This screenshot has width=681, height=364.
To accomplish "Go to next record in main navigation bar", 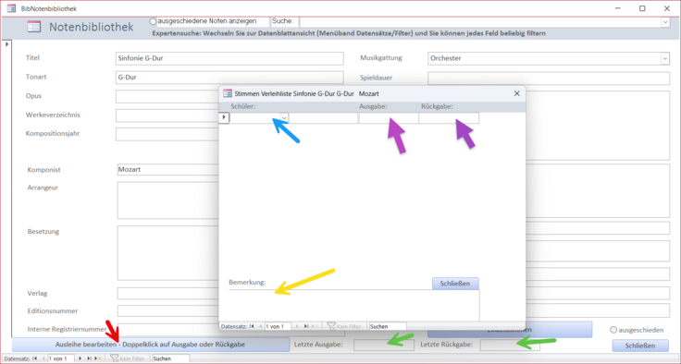I will tap(80, 358).
